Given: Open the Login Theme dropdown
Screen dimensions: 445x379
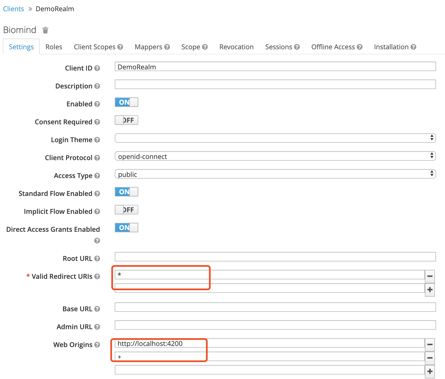Looking at the screenshot, I should tap(275, 138).
